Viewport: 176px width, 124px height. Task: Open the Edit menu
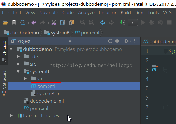(x=17, y=13)
